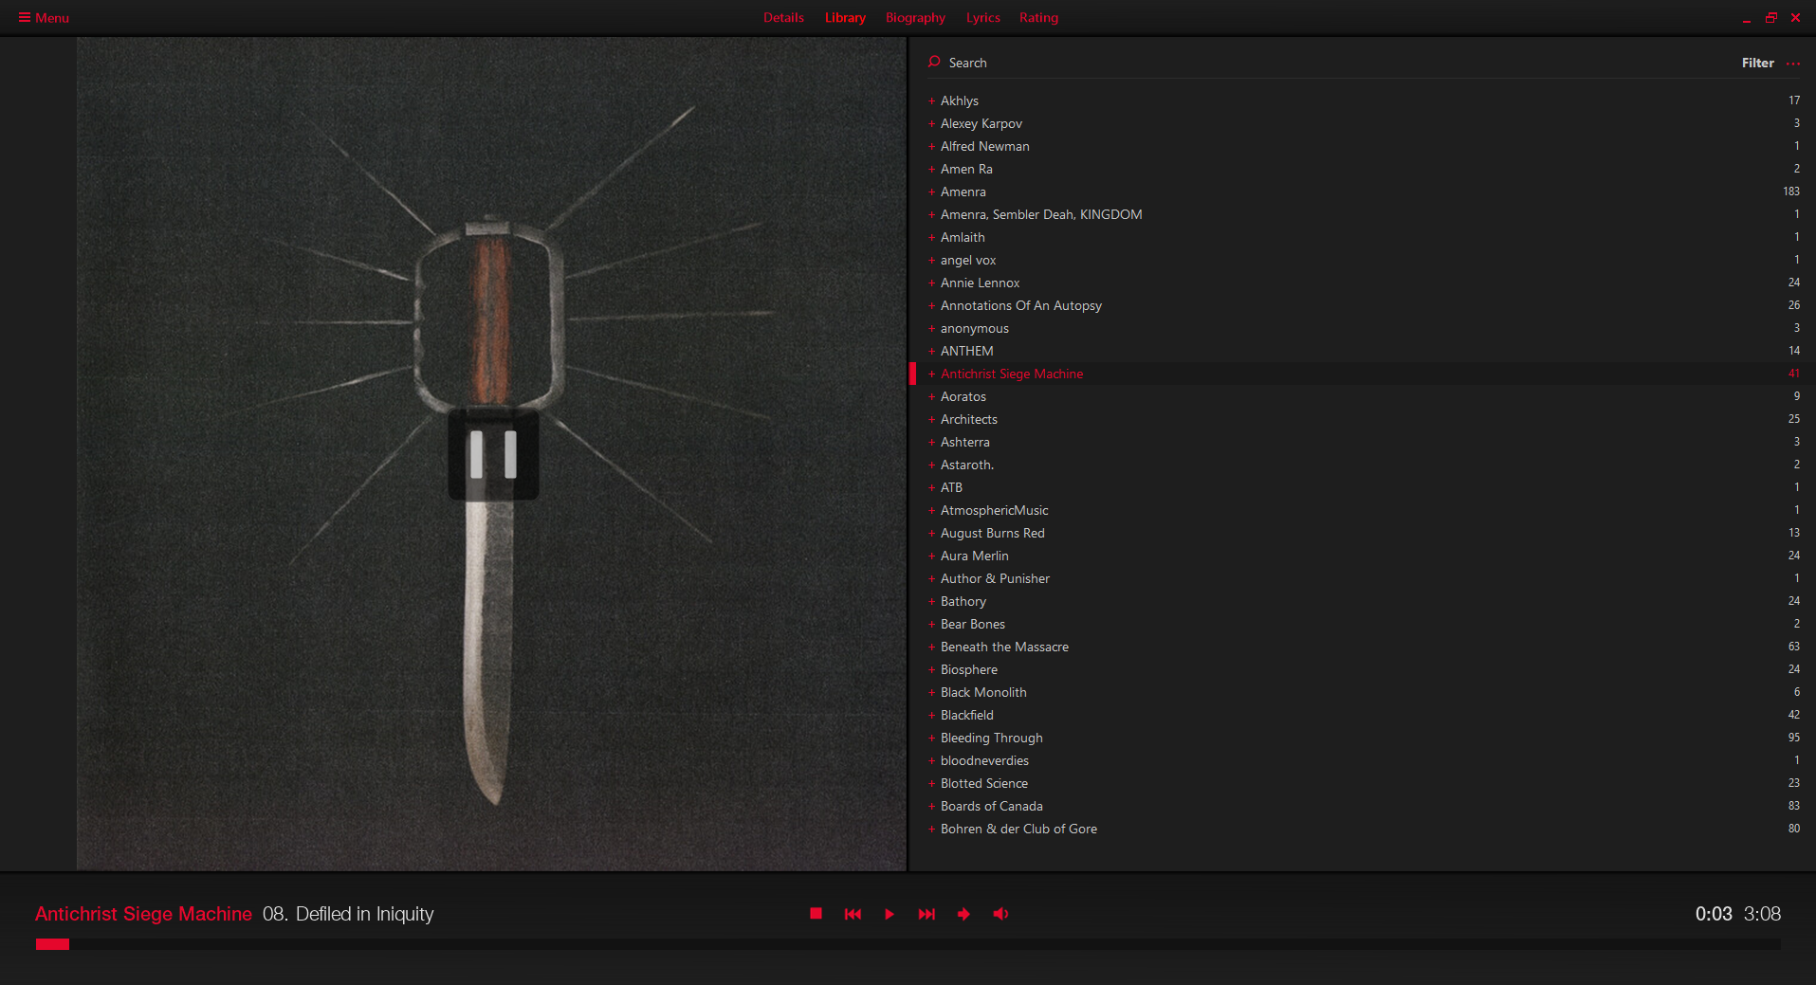
Task: Click track title 08. Defiled in Iniquity
Action: click(x=348, y=914)
